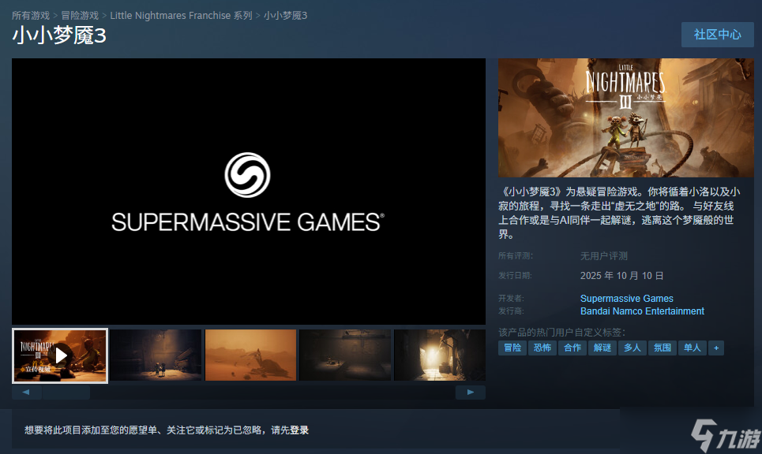
Task: Open the 社区中心 community hub
Action: [717, 35]
